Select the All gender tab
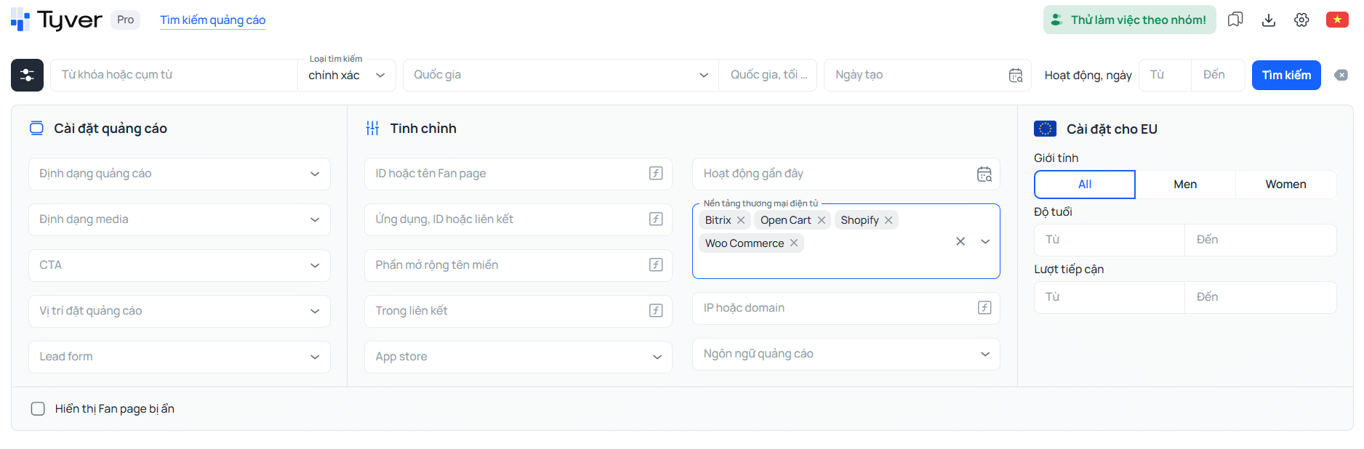The height and width of the screenshot is (449, 1364). pyautogui.click(x=1085, y=185)
